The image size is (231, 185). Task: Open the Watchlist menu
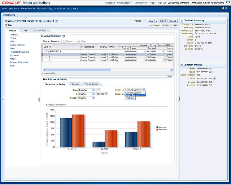(60, 9)
